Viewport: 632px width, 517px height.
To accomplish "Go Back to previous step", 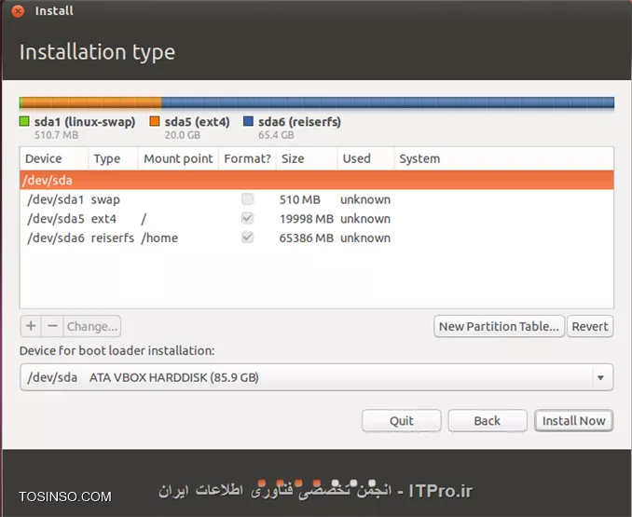I will [x=488, y=421].
